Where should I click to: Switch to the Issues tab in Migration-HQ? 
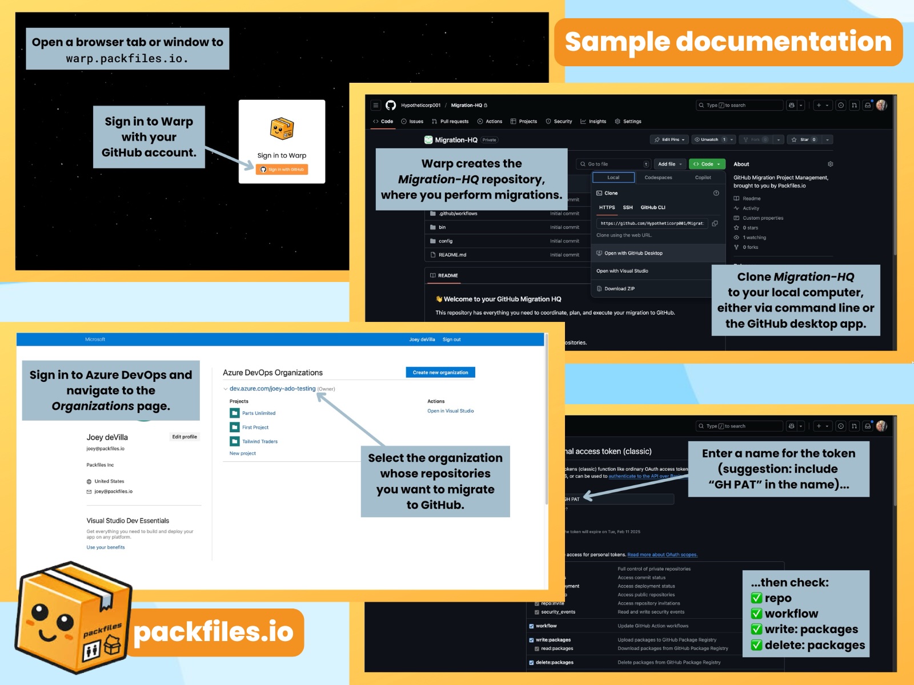point(412,121)
